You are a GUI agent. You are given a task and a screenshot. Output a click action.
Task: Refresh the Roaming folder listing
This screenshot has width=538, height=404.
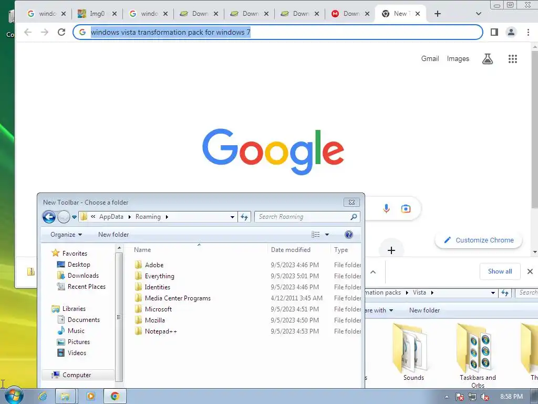[x=244, y=217]
